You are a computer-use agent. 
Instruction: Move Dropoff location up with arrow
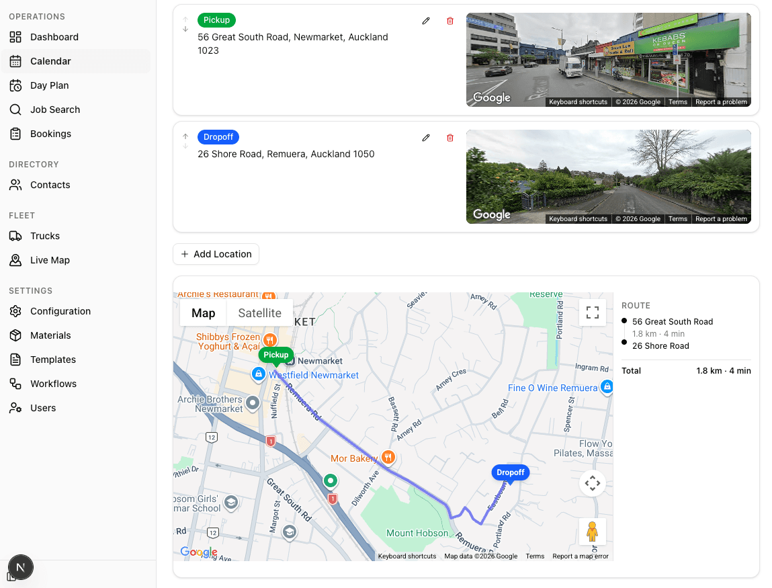[185, 136]
